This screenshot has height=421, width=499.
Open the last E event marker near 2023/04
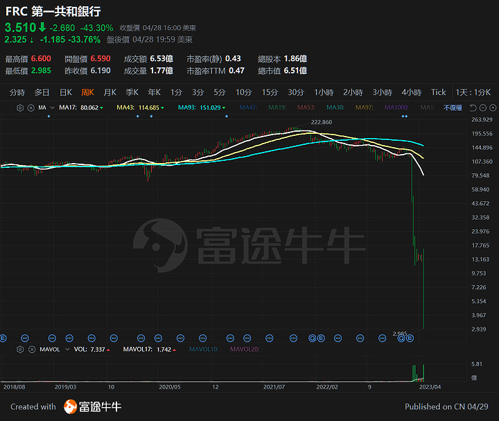pyautogui.click(x=410, y=338)
